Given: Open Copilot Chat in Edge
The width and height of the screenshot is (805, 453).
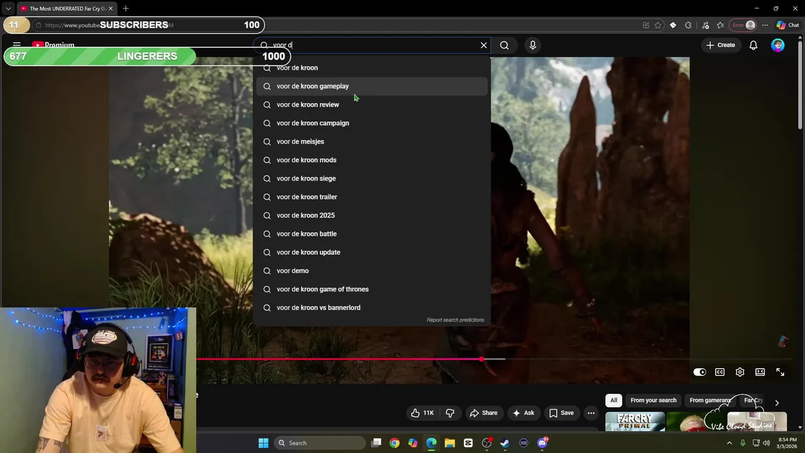Looking at the screenshot, I should tap(787, 25).
